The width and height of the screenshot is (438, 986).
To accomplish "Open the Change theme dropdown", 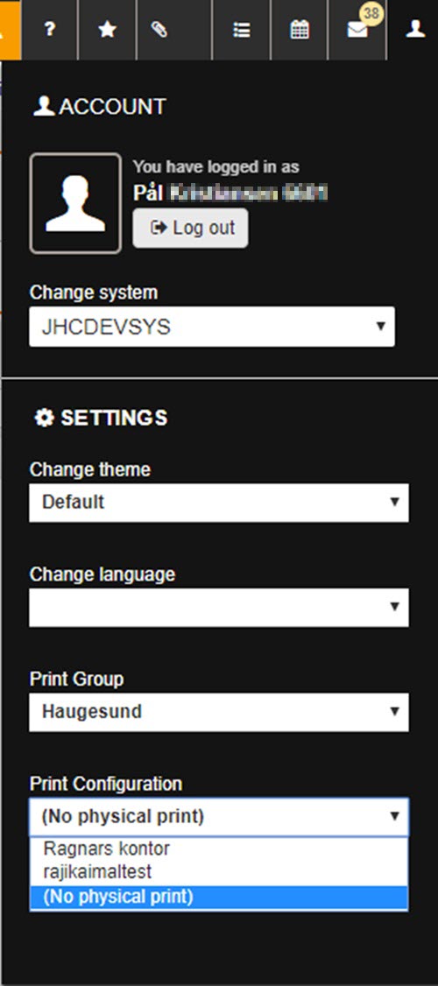I will 219,503.
